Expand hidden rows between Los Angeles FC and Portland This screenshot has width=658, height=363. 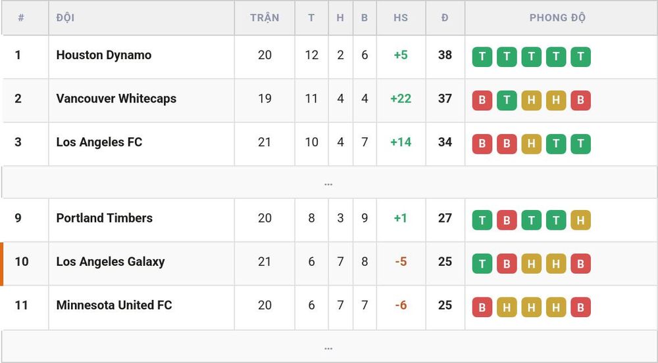(328, 182)
